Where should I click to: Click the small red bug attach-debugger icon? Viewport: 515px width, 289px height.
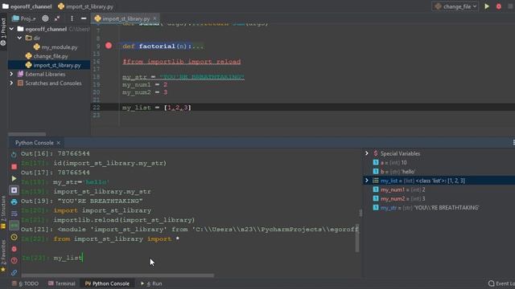click(14, 249)
